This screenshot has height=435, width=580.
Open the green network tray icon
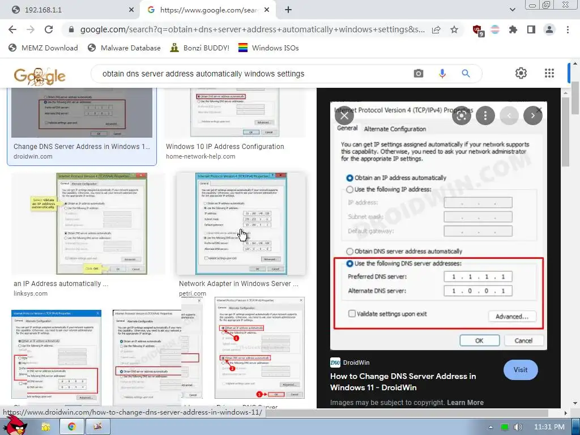click(x=505, y=427)
